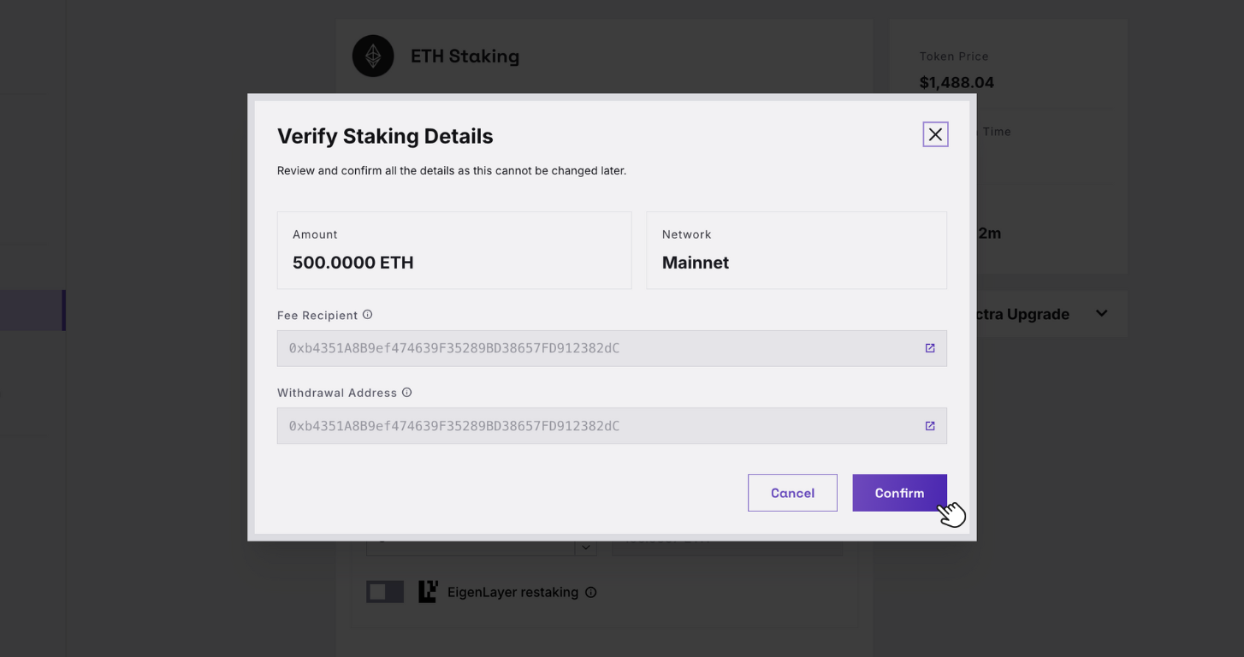Image resolution: width=1244 pixels, height=657 pixels.
Task: Click the Fee Recipient info icon
Action: [367, 315]
